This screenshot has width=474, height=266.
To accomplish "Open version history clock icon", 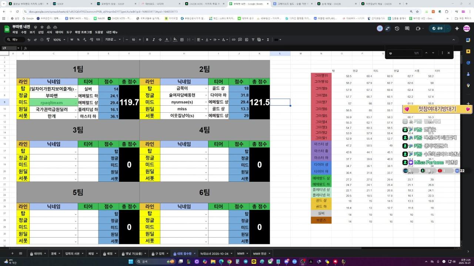I will [397, 28].
